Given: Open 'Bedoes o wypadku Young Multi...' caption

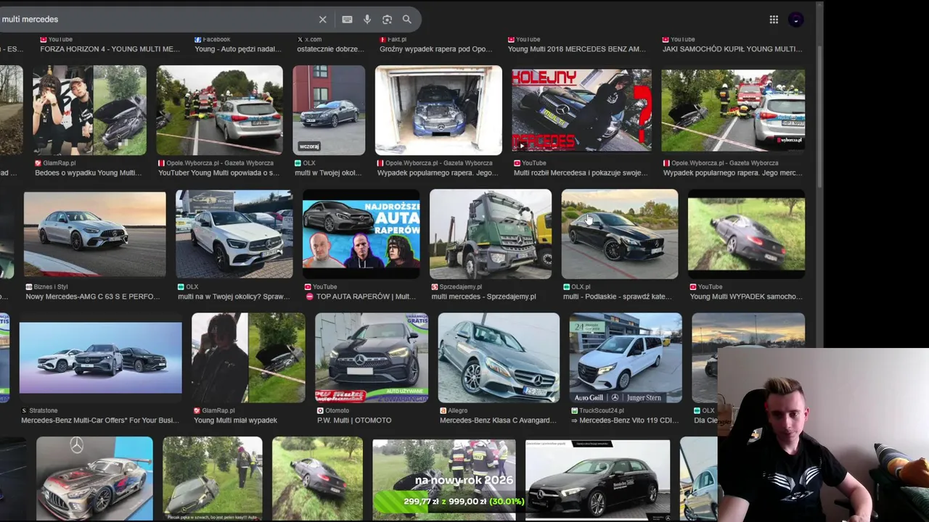Looking at the screenshot, I should [x=89, y=173].
